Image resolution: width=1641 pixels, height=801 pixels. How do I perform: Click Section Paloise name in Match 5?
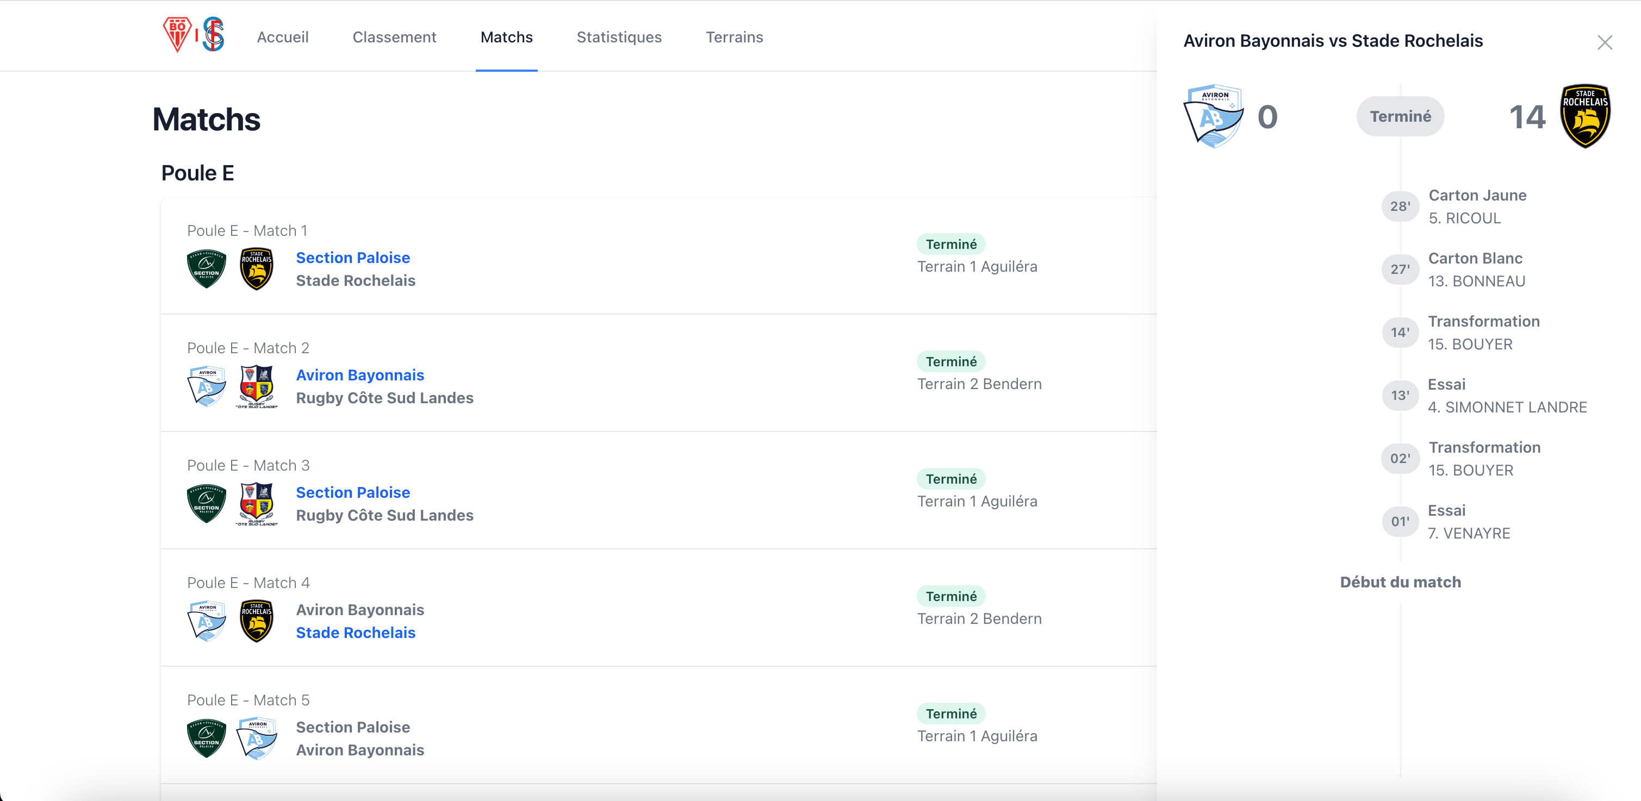coord(353,727)
